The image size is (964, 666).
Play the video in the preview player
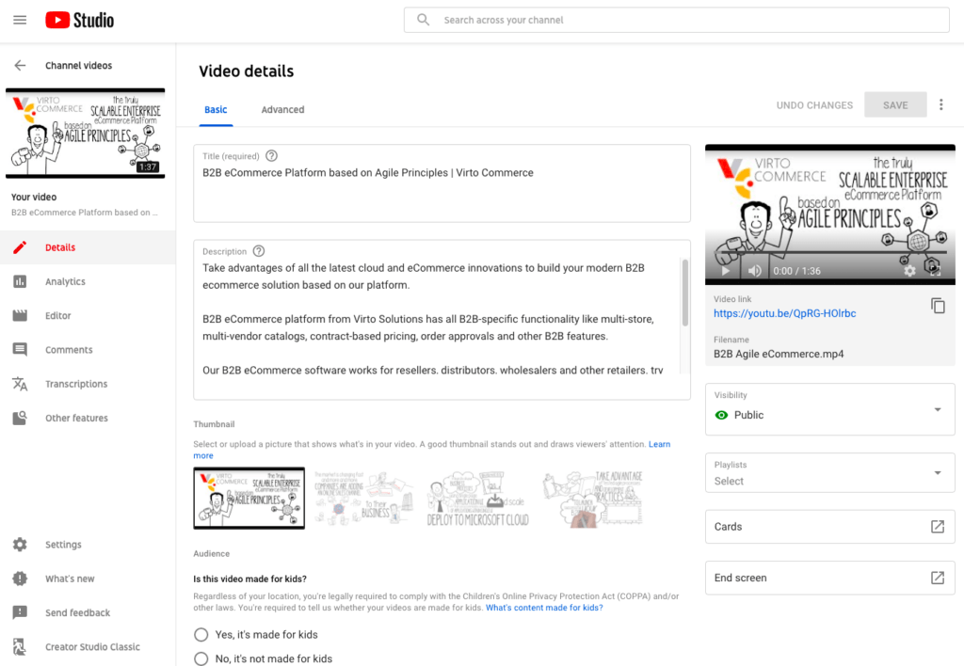726,271
